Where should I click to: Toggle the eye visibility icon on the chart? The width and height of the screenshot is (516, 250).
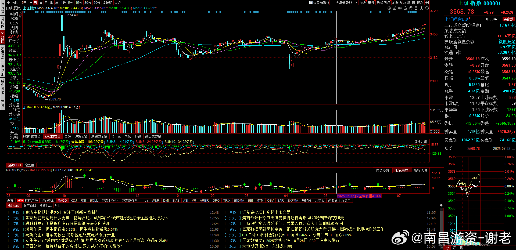coord(400,8)
